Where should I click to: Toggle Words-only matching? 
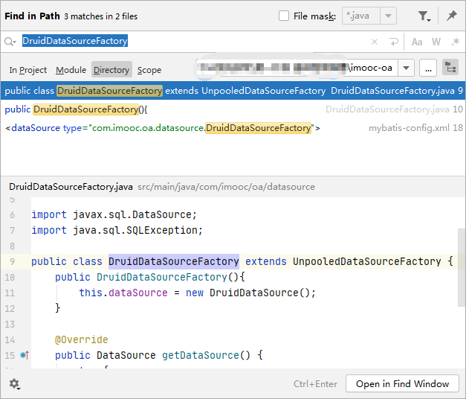[x=436, y=42]
